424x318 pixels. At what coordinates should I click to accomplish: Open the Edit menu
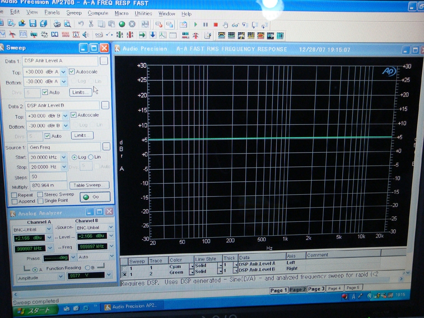(x=14, y=12)
